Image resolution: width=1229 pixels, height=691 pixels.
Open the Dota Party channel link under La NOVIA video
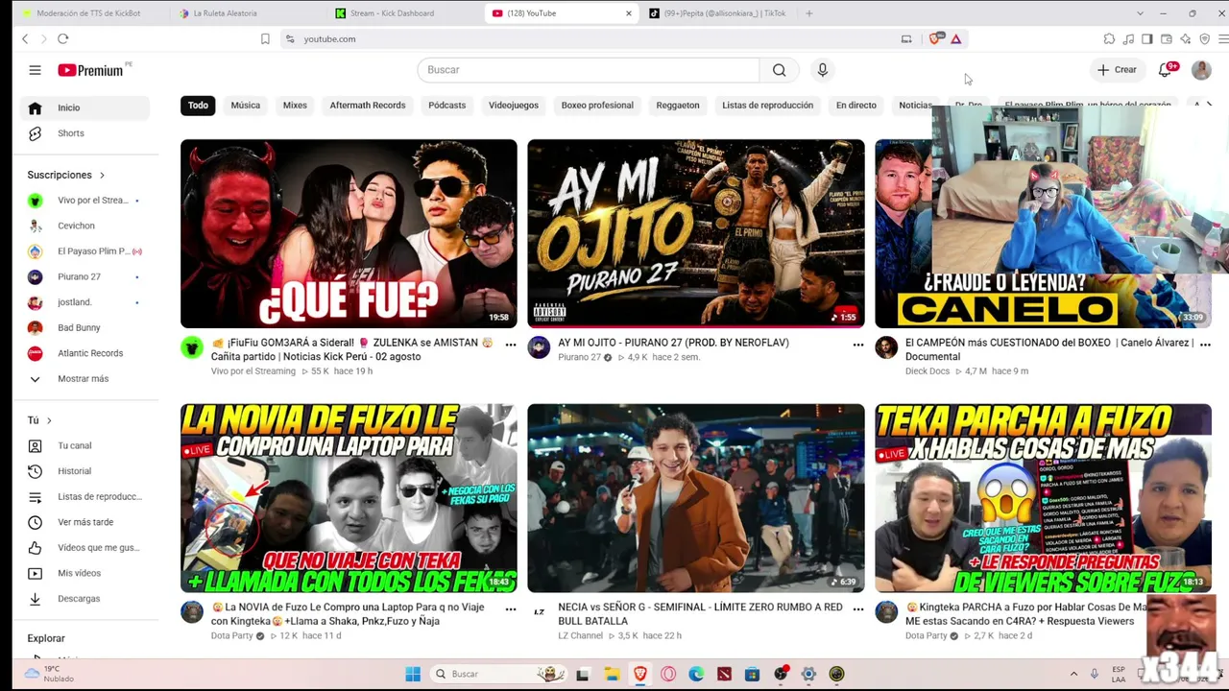tap(233, 636)
